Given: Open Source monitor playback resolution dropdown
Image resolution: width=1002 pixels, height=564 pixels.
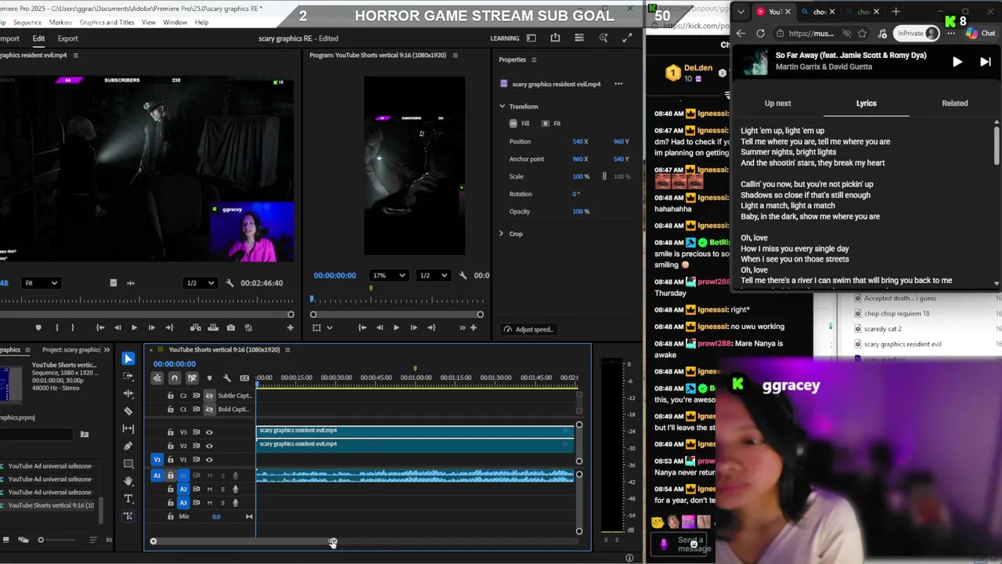Looking at the screenshot, I should click(x=199, y=283).
